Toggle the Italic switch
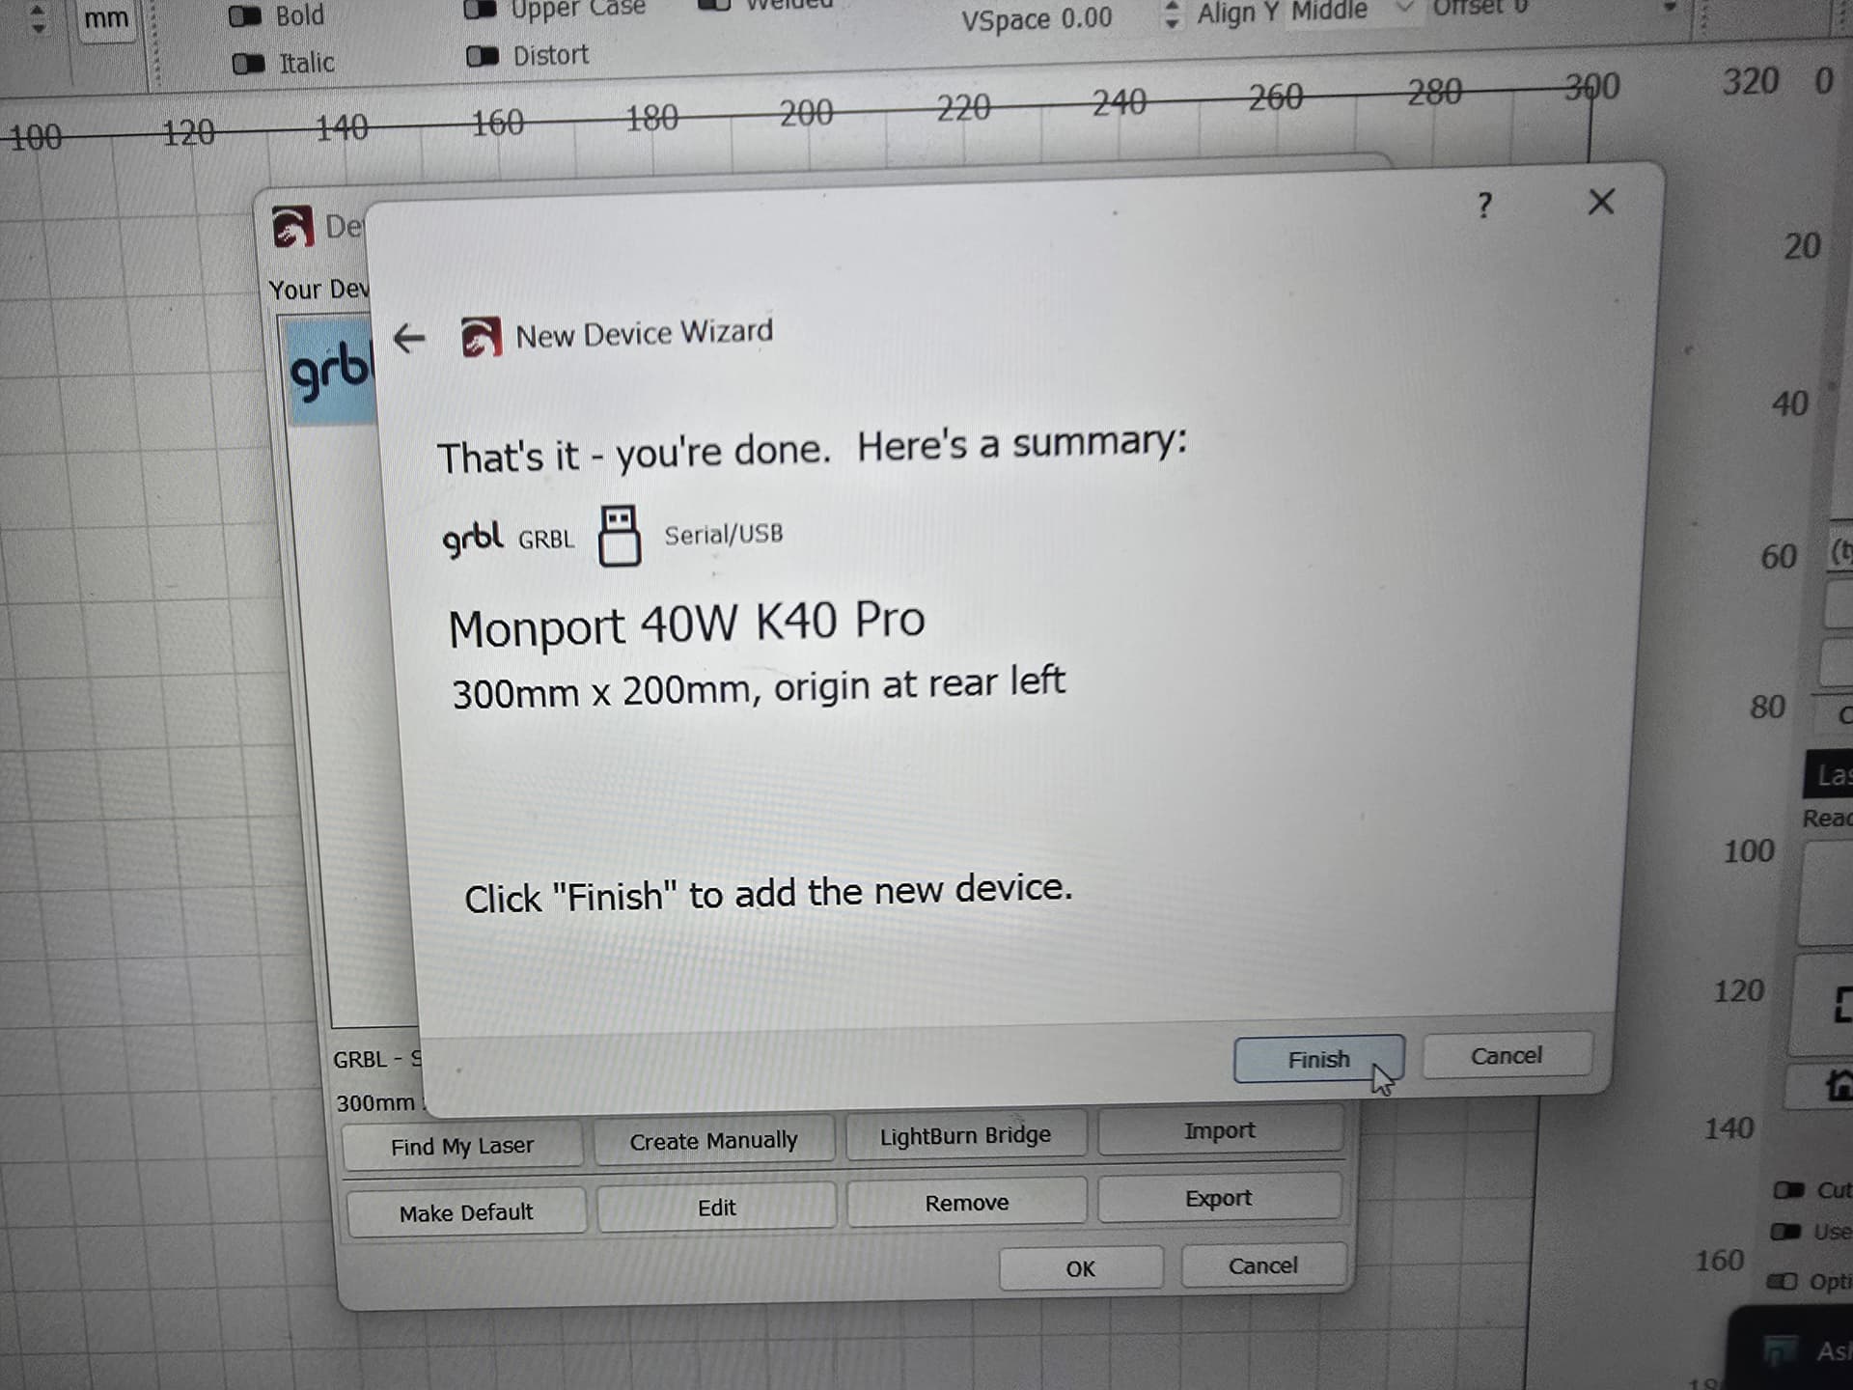 [248, 64]
